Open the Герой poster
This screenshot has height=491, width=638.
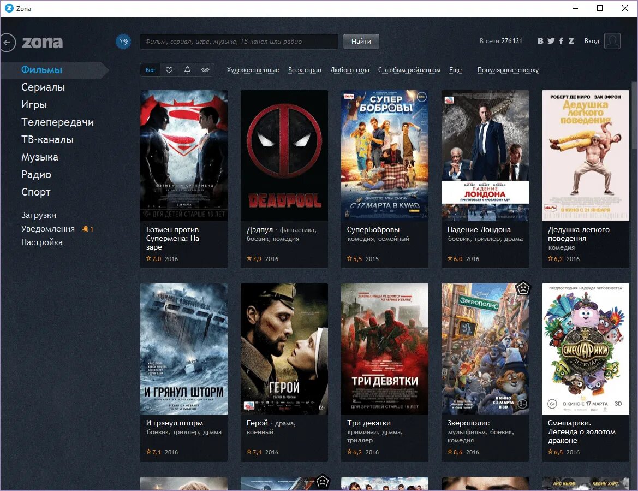pos(284,349)
